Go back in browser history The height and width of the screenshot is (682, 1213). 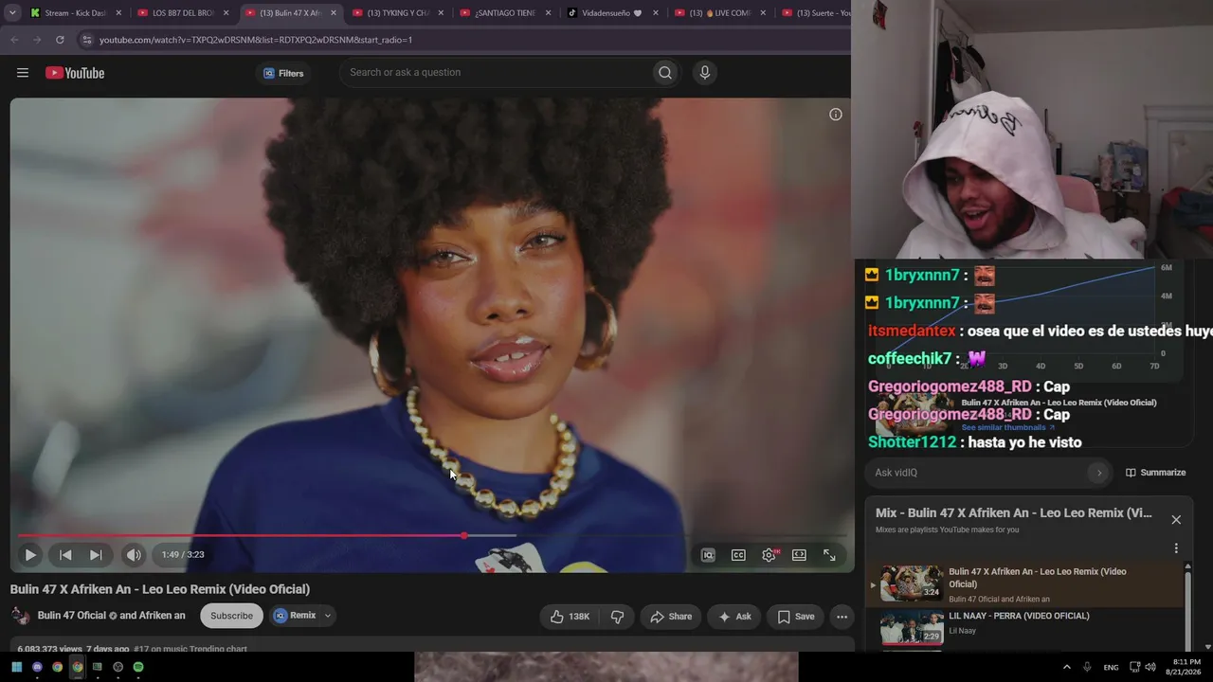pyautogui.click(x=14, y=40)
